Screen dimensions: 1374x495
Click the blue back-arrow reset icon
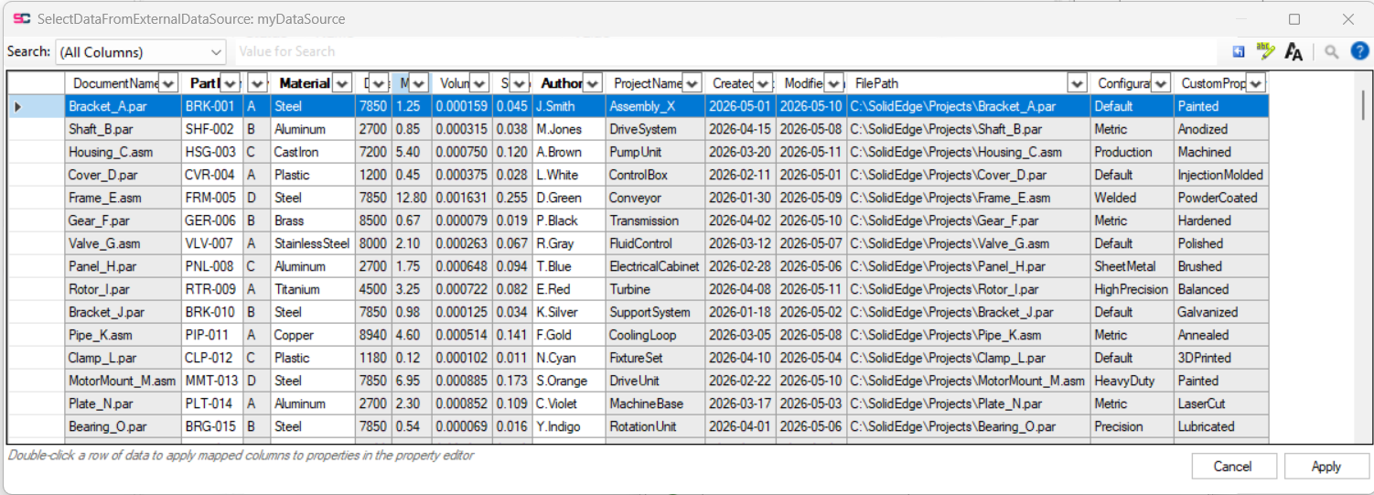[1239, 52]
